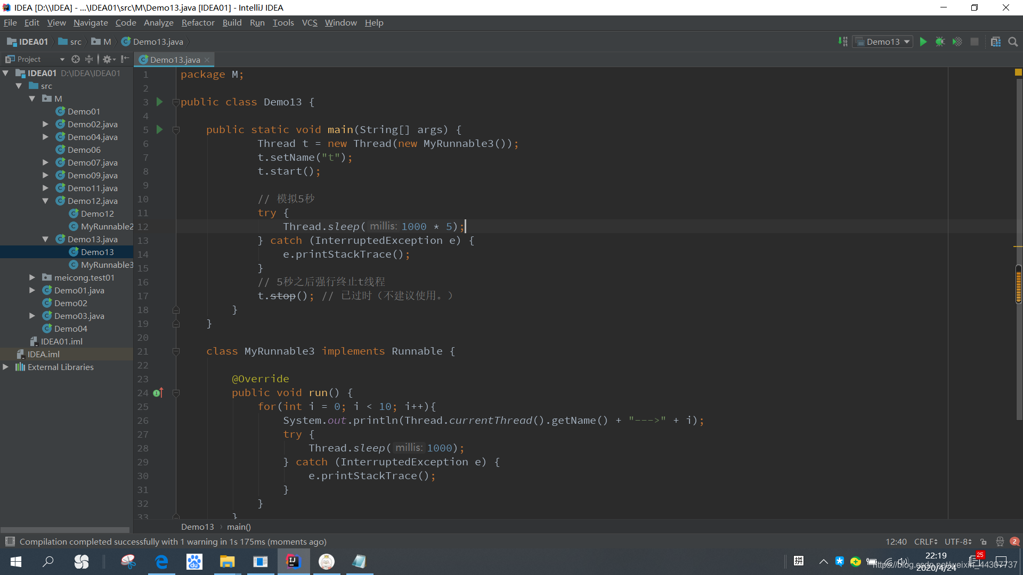Open the Windows notification center
This screenshot has height=575, width=1023.
pos(1001,562)
